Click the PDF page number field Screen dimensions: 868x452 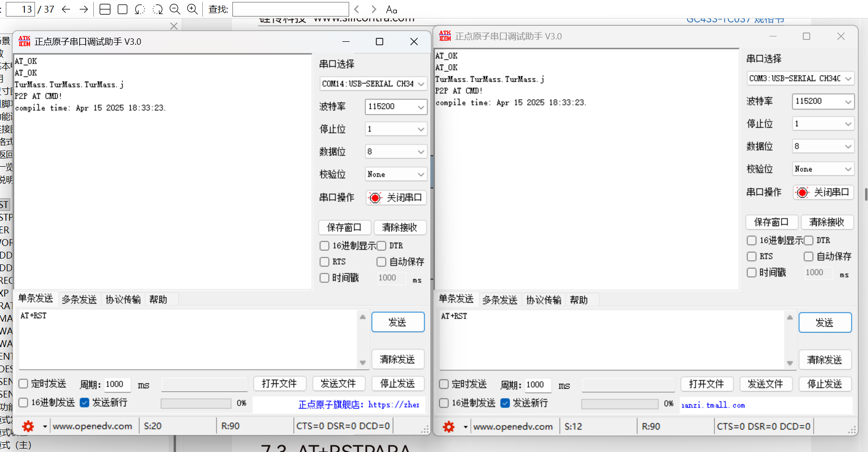[x=20, y=9]
